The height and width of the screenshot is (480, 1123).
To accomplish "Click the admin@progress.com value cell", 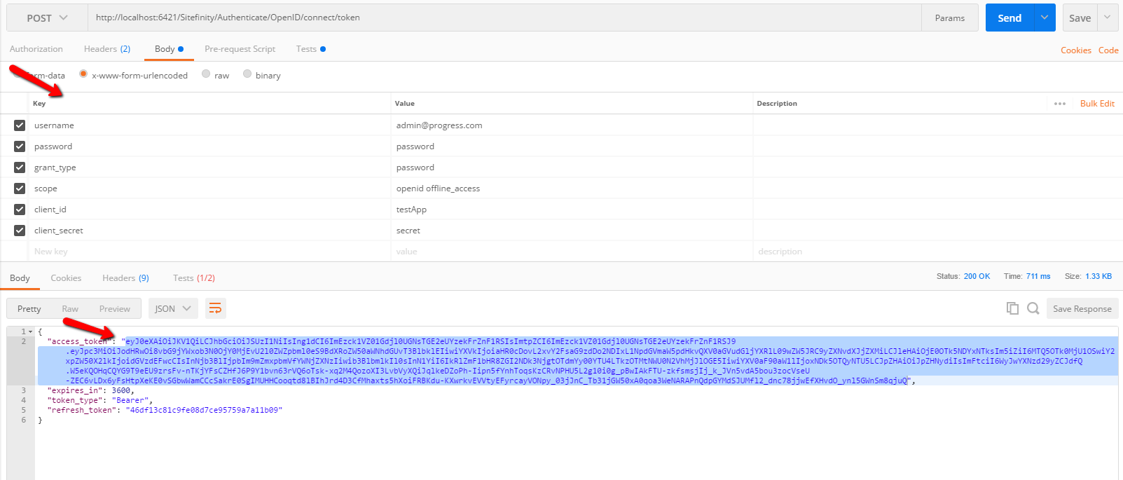I will pyautogui.click(x=572, y=125).
